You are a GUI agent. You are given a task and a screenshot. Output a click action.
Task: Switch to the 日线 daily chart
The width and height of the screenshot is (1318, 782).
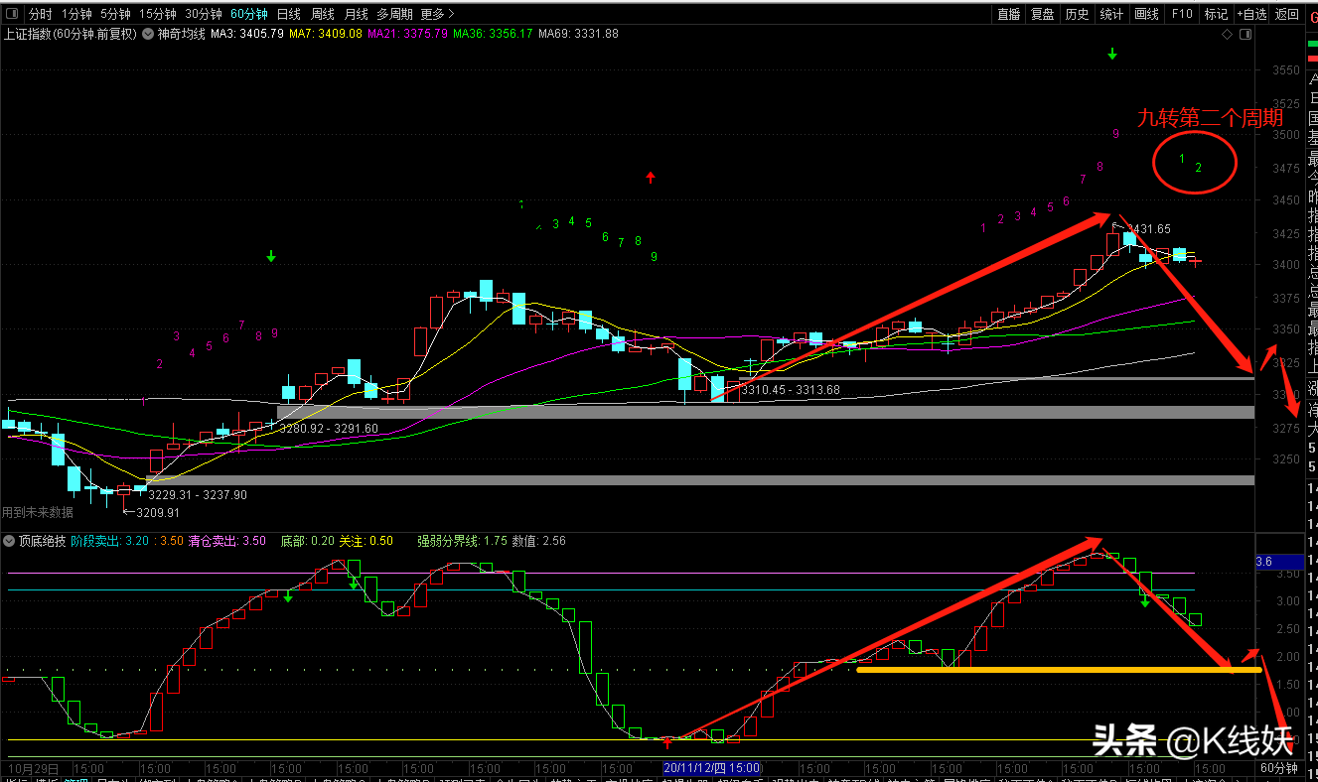click(288, 14)
